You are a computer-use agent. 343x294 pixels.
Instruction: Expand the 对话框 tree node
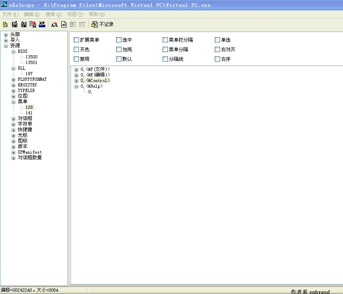14,119
